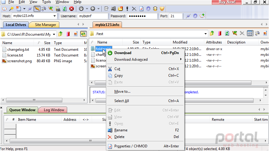Screen dimensions: 269x151
Task: Click the green Refresh icon in main toolbar
Action: [65, 8]
